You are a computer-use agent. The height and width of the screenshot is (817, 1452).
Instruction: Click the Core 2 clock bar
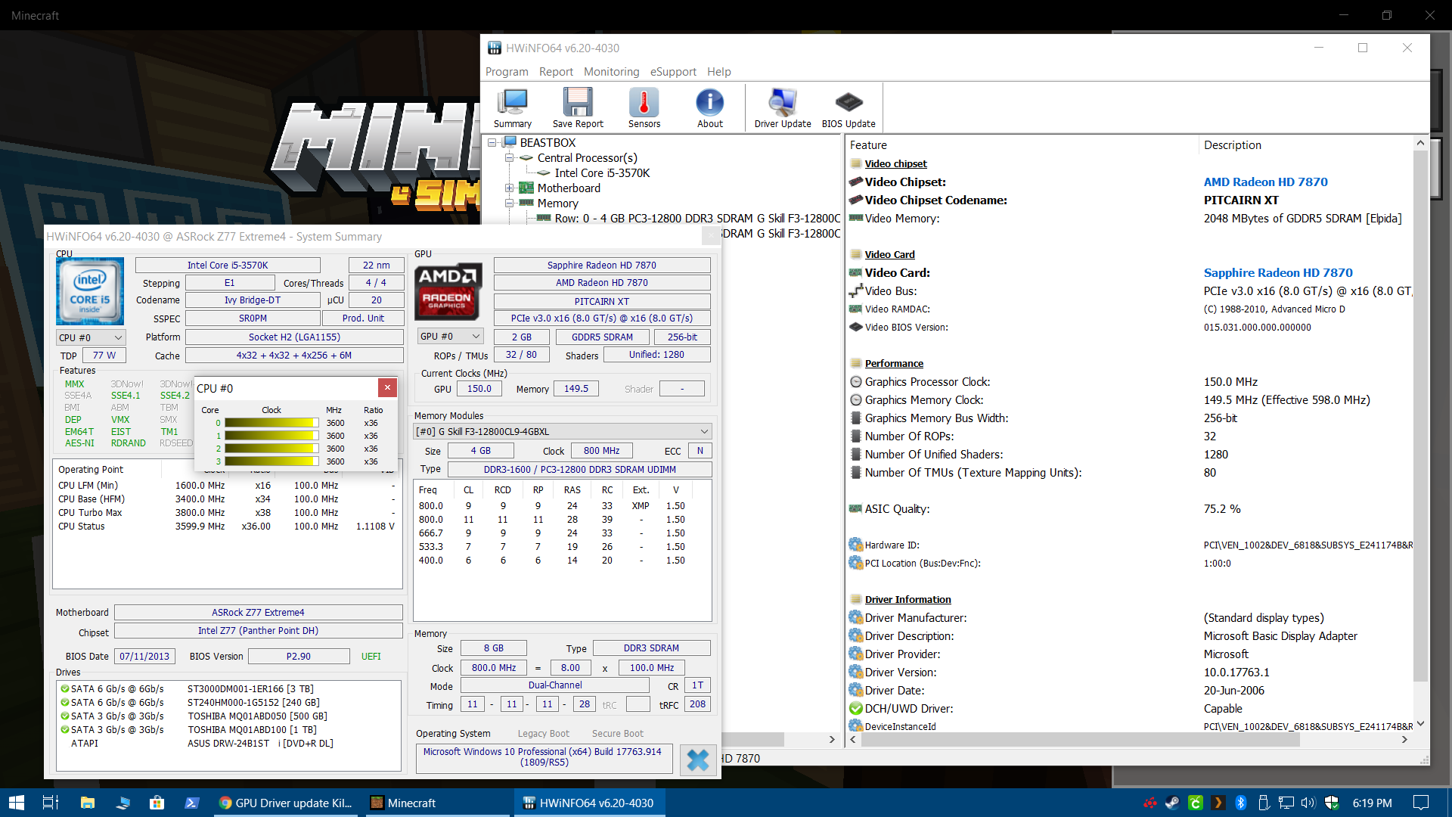point(271,449)
